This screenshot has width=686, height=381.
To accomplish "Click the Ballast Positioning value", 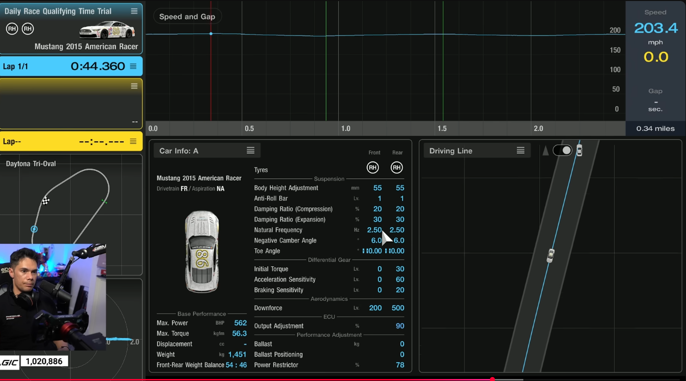I will 402,354.
